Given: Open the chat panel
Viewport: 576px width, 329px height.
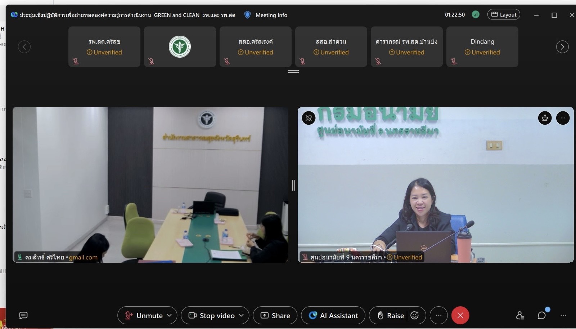Looking at the screenshot, I should coord(541,315).
